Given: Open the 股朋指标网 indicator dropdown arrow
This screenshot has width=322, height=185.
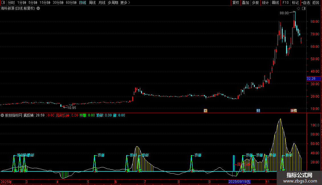Looking at the screenshot, I should [x=2, y=115].
